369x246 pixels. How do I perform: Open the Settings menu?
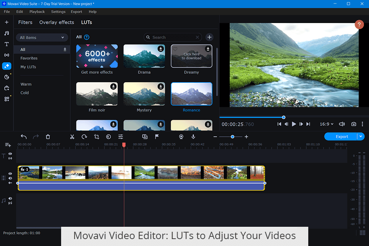point(58,12)
